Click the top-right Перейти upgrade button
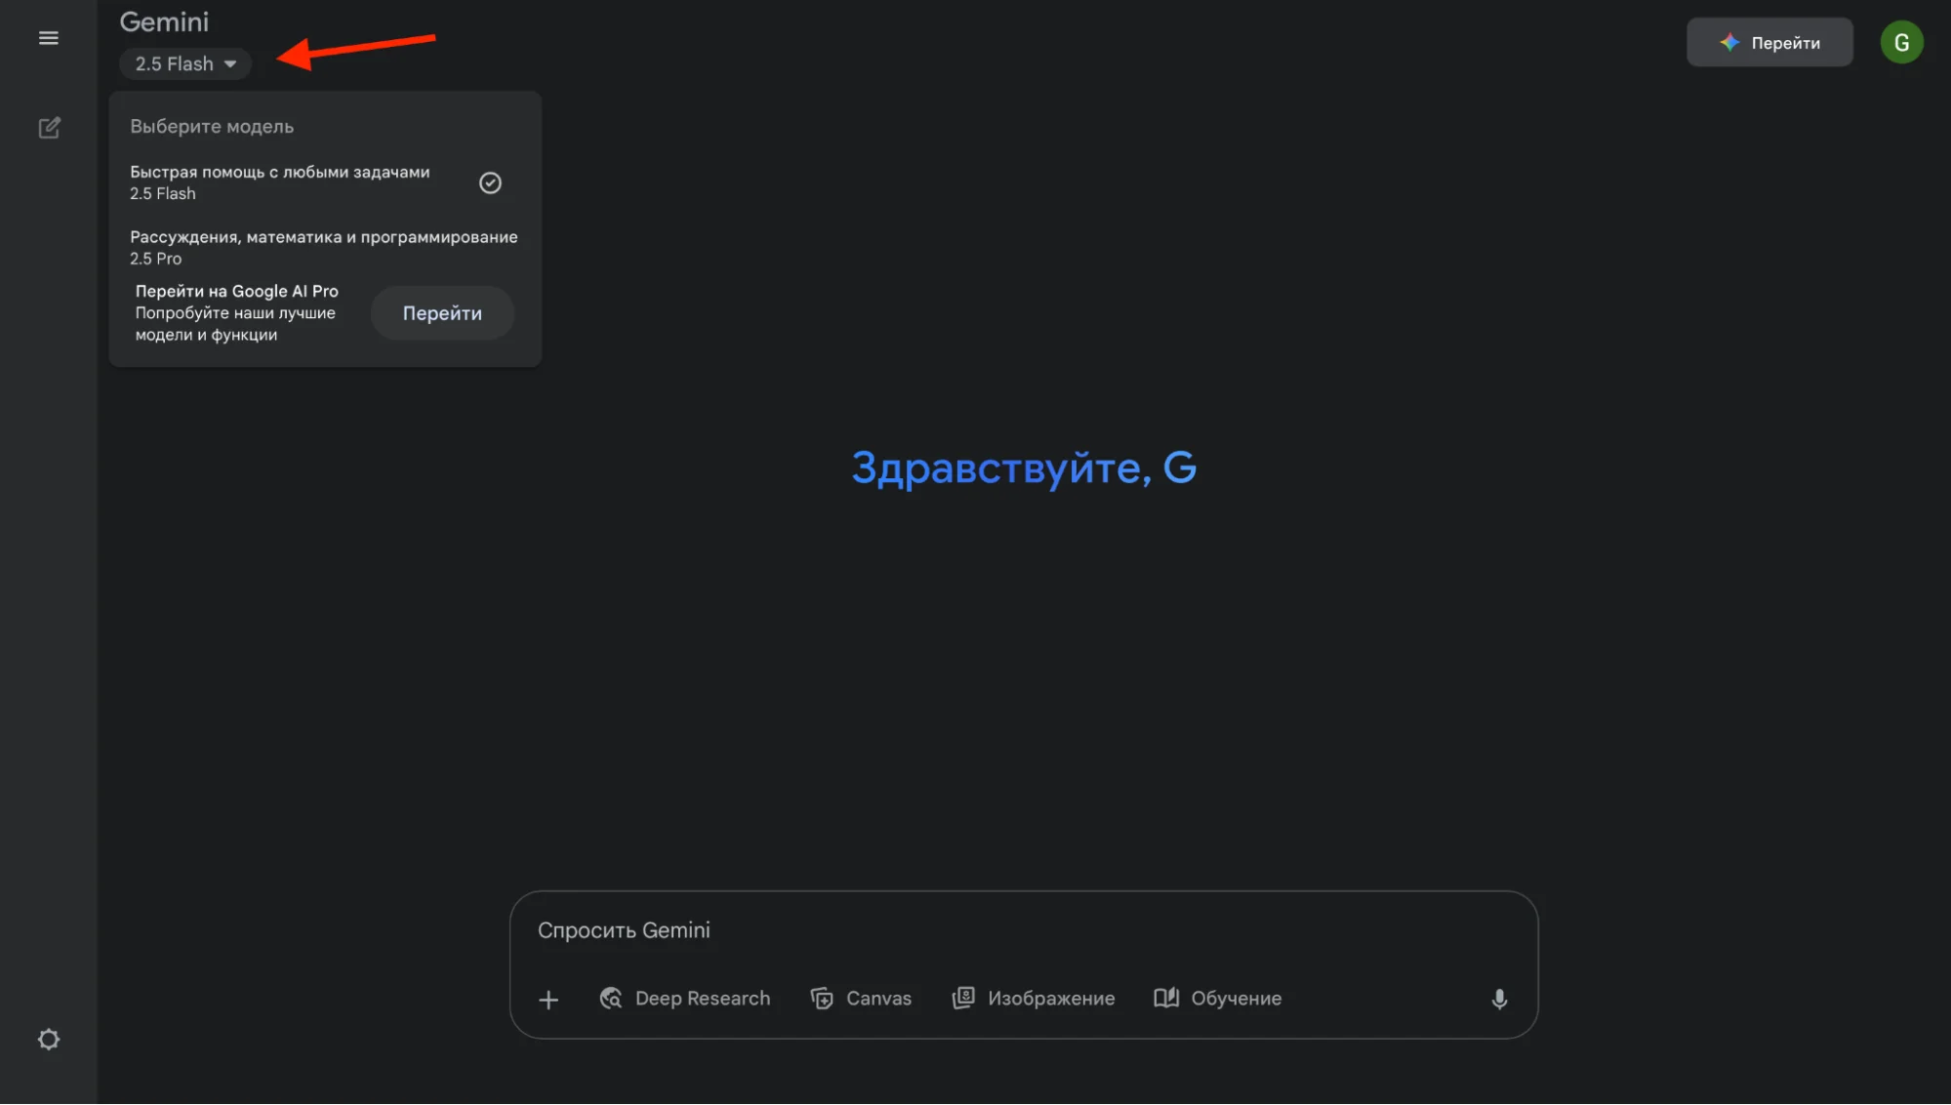Screen dimensions: 1951x1105 [1769, 43]
